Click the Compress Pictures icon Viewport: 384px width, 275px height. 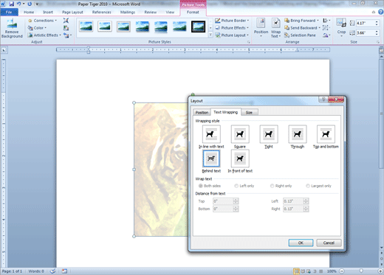coord(66,21)
